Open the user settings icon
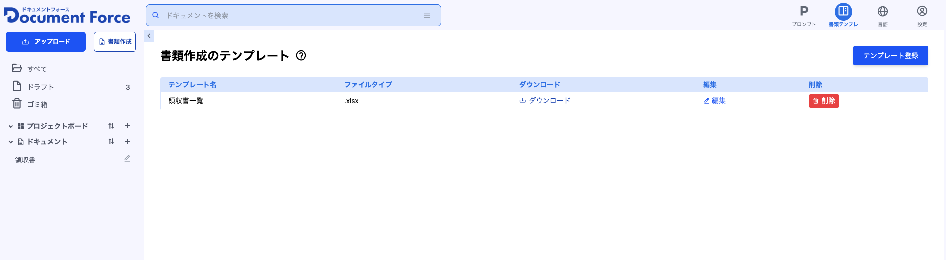This screenshot has width=946, height=260. pyautogui.click(x=922, y=12)
